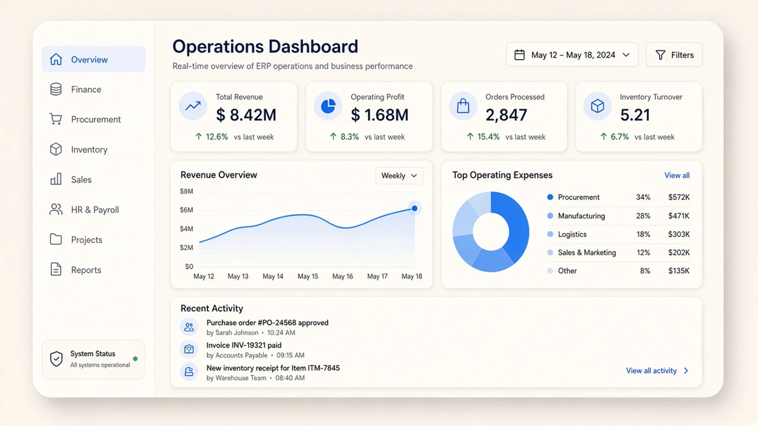Click the Other legend color dot
This screenshot has width=758, height=426.
550,271
